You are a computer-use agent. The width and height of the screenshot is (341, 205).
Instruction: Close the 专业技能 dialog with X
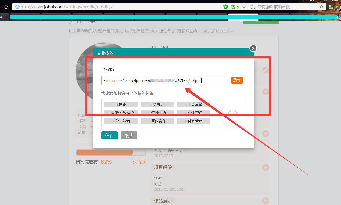pos(253,48)
